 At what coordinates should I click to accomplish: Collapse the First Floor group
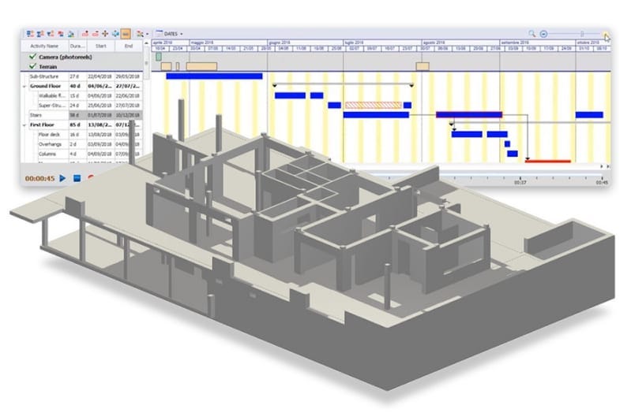24,125
